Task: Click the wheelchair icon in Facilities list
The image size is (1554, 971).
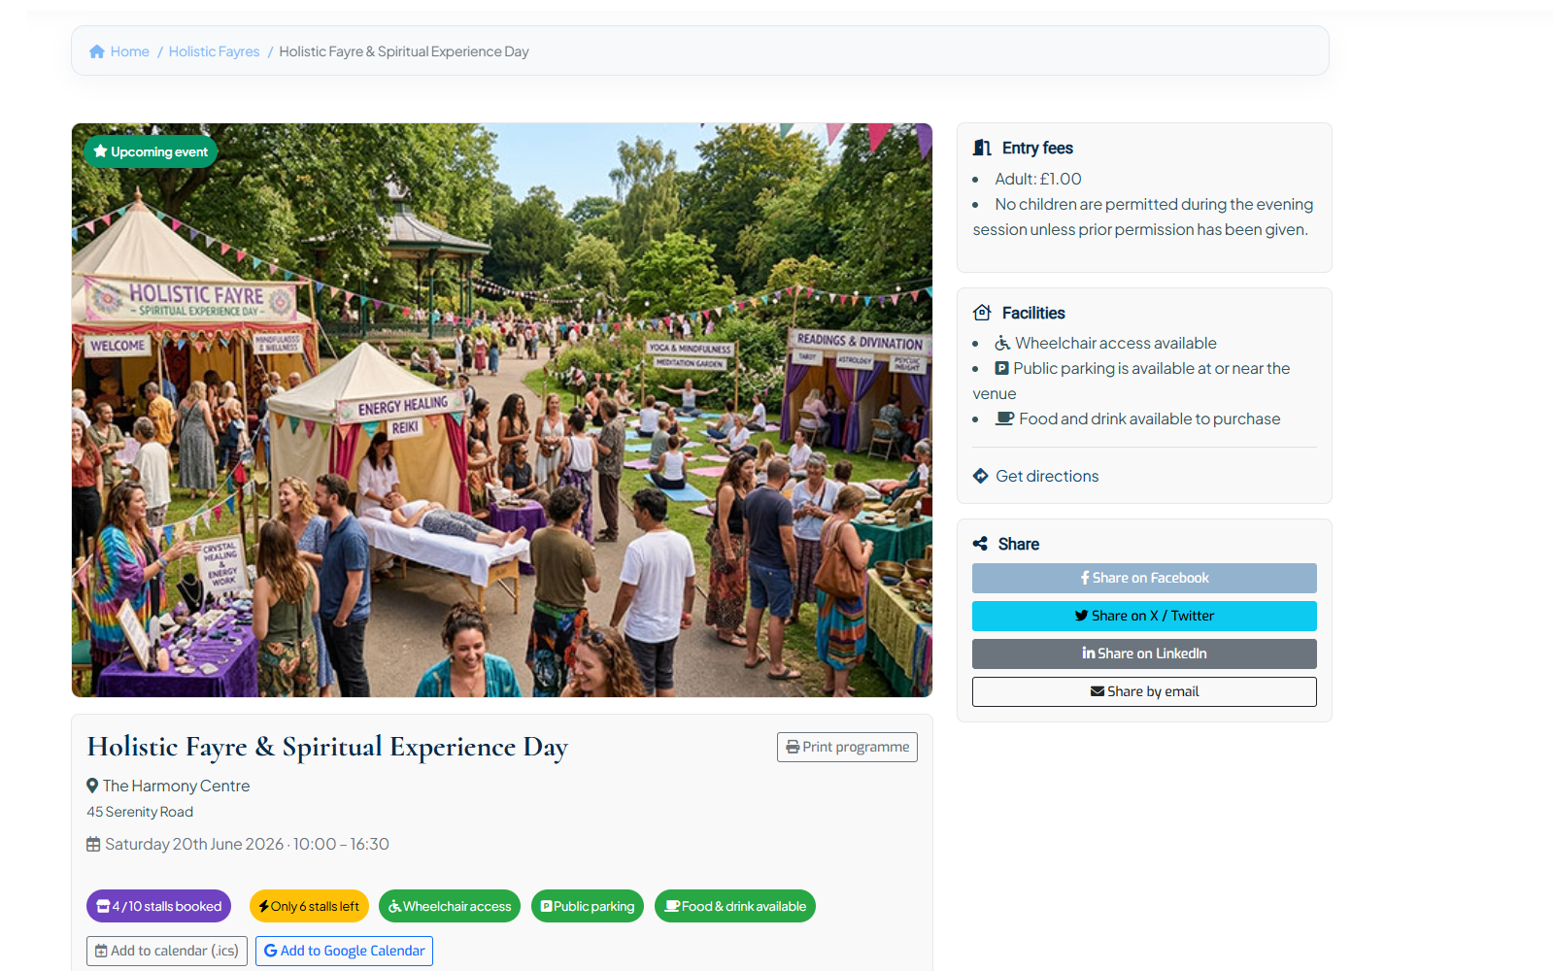Action: pyautogui.click(x=1002, y=343)
